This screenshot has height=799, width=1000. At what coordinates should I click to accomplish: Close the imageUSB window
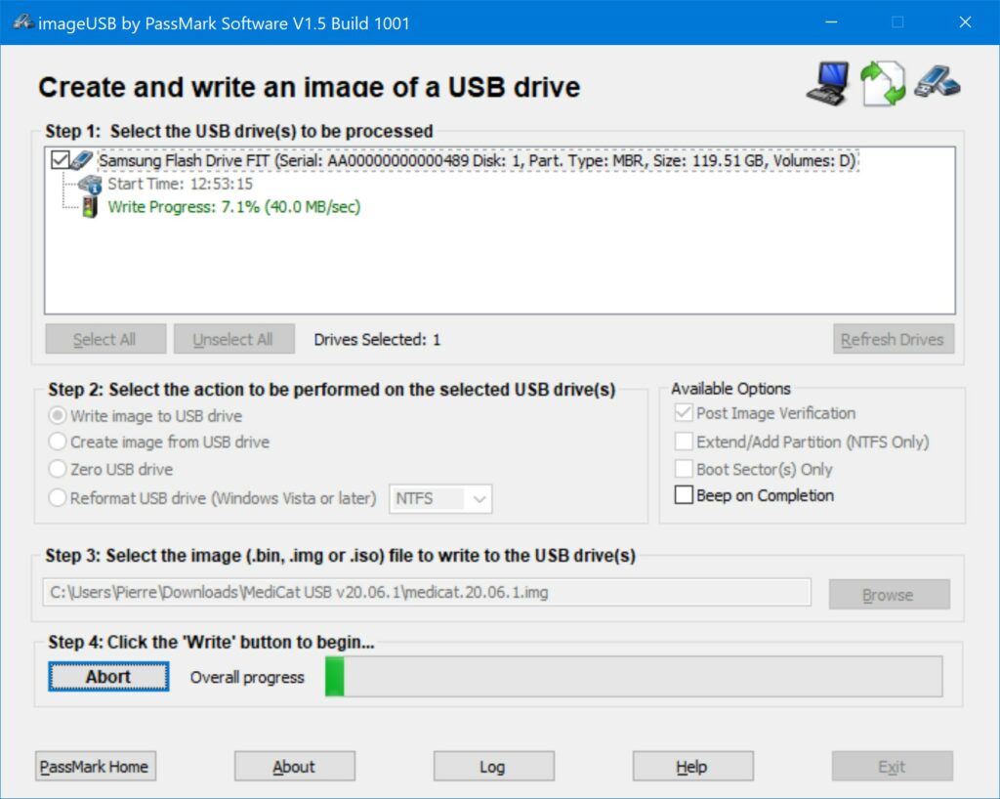tap(965, 22)
